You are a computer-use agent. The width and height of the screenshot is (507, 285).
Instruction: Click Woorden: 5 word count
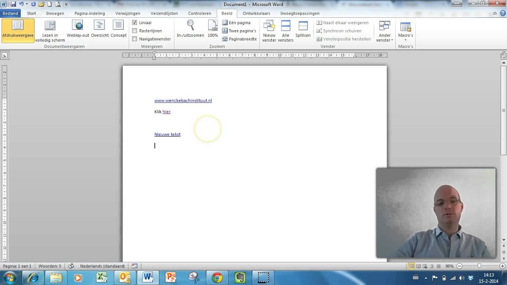50,266
